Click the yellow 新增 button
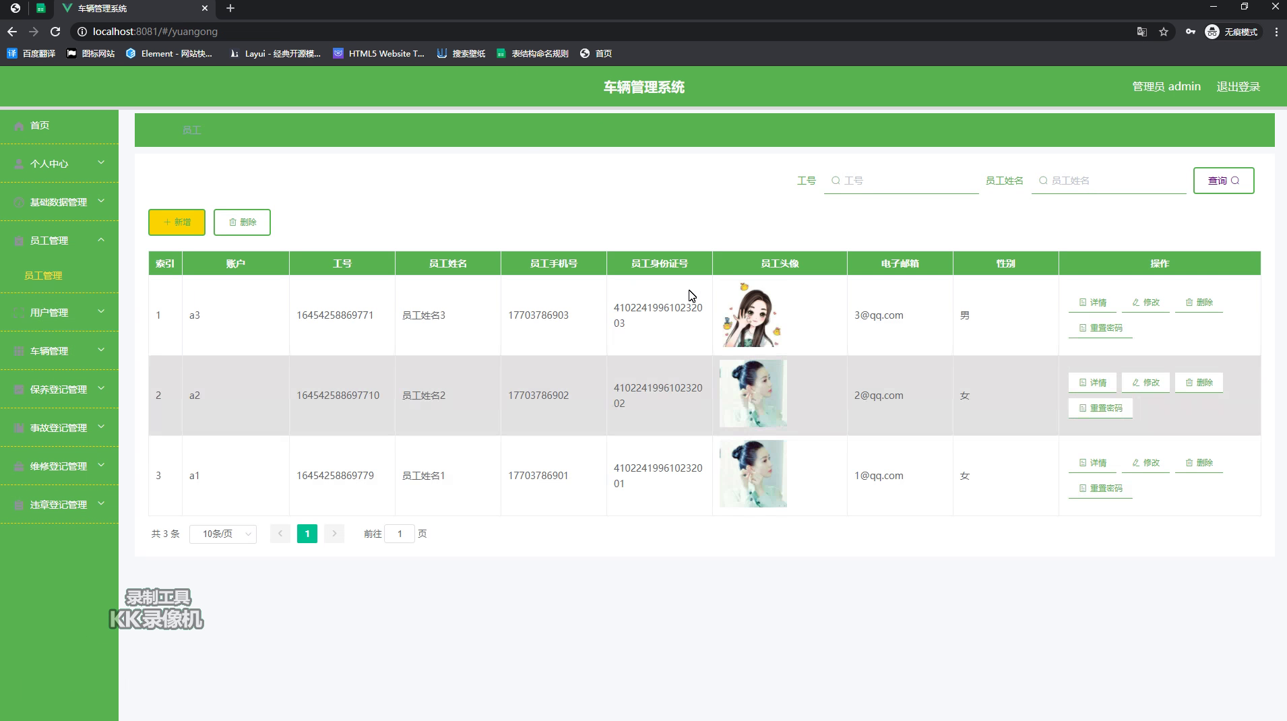The image size is (1287, 721). (177, 222)
